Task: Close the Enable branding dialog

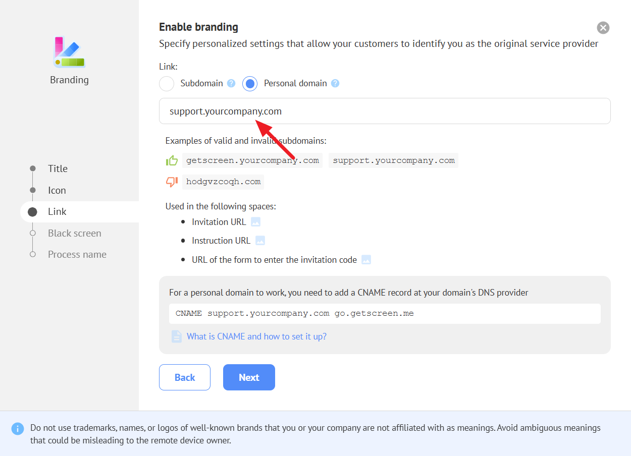Action: point(603,28)
